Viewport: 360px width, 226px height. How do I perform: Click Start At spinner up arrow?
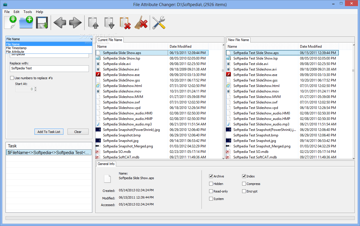click(x=35, y=88)
